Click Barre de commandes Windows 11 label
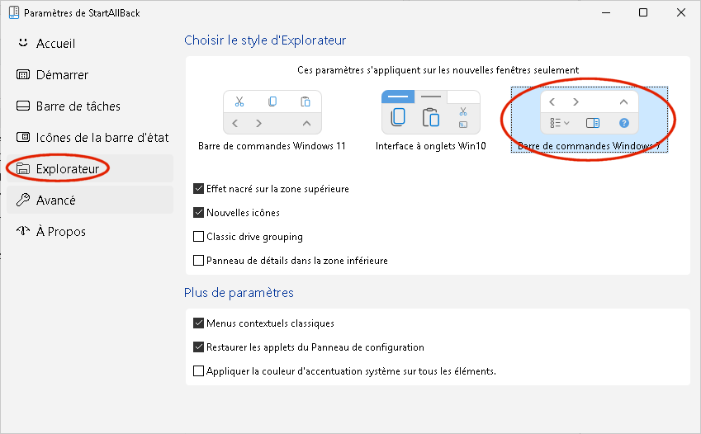This screenshot has width=701, height=434. tap(272, 146)
